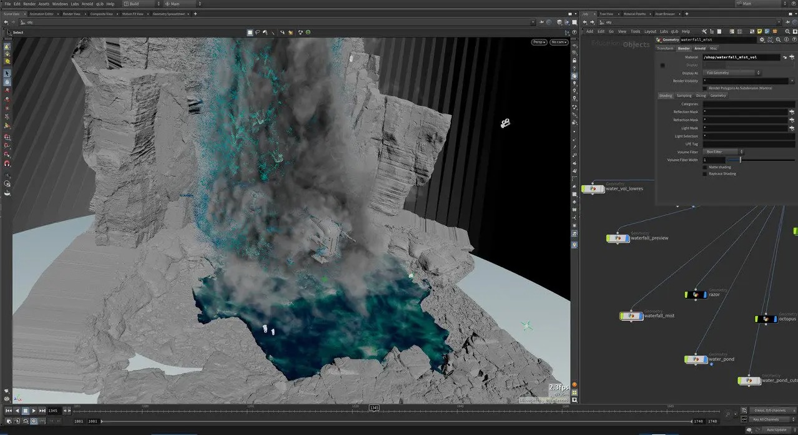798x435 pixels.
Task: Open the parameter help question icon
Action: pyautogui.click(x=794, y=40)
